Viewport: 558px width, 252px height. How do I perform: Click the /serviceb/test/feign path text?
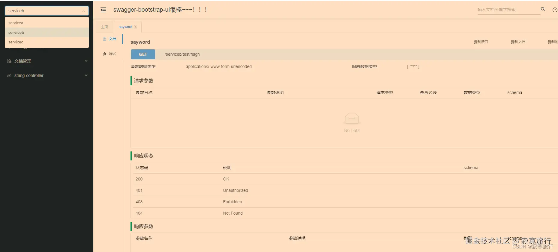[x=182, y=54]
